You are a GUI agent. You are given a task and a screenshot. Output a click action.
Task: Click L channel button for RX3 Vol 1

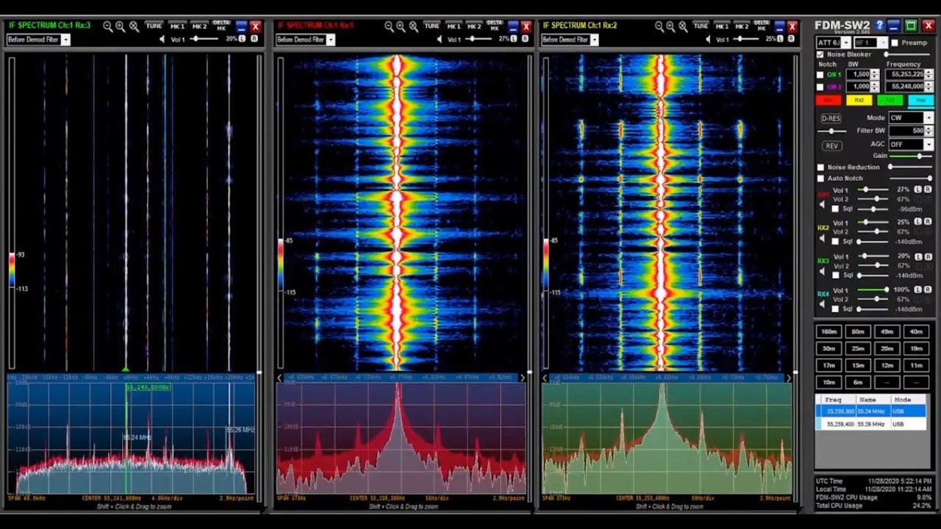click(x=919, y=256)
